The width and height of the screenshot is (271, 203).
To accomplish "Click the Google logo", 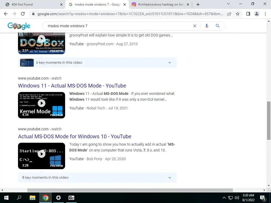I will click(19, 26).
